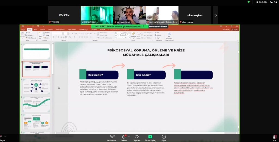Click Seçenekleri Göster button
279x142 pixels.
click(x=158, y=26)
